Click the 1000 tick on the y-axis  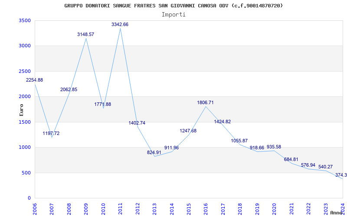(25, 148)
